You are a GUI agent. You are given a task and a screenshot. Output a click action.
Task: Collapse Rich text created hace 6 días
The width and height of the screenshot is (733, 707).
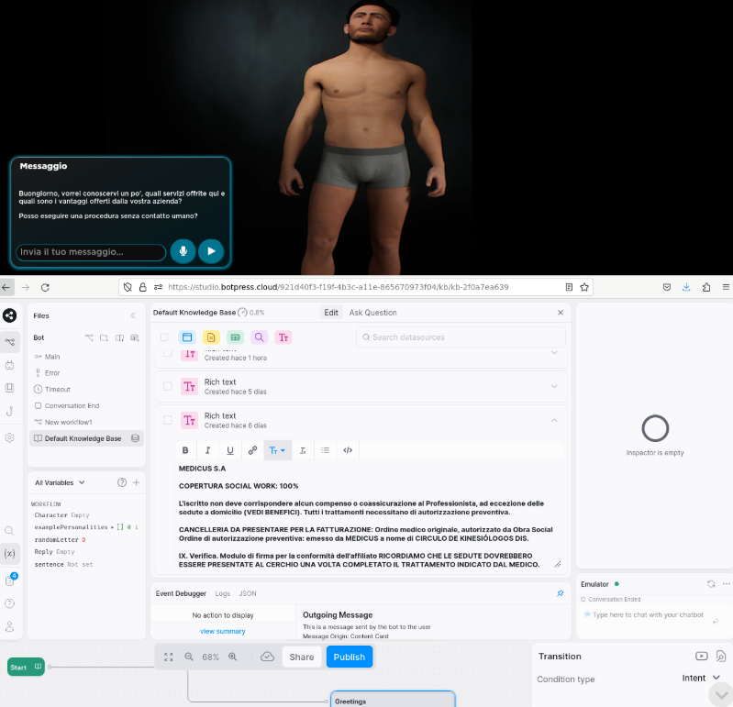[x=554, y=420]
